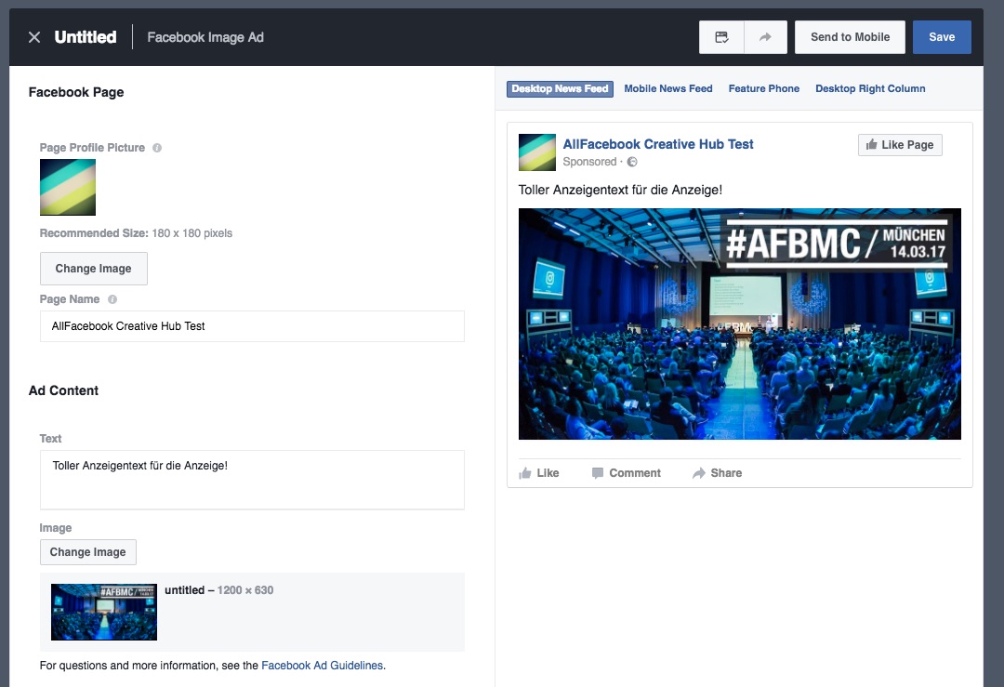Click the preview mockup icon button

(721, 37)
